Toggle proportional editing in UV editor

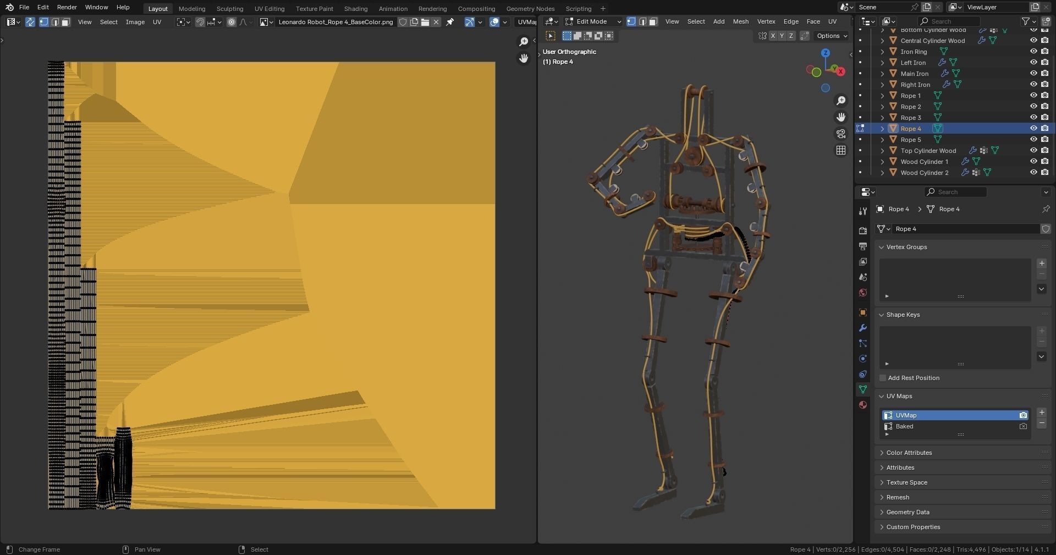(x=232, y=22)
